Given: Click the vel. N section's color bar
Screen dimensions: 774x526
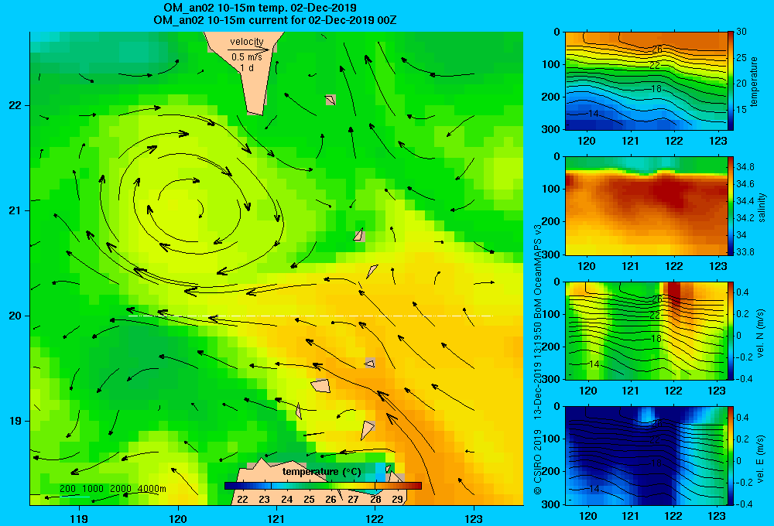Looking at the screenshot, I should tap(731, 330).
